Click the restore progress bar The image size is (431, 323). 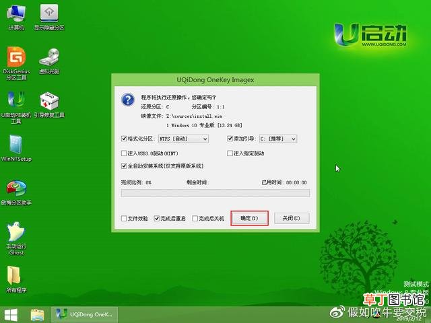pyautogui.click(x=215, y=193)
